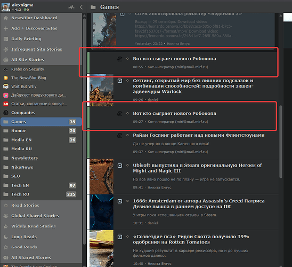This screenshot has width=292, height=267.
Task: Open the Saved Good Reads star icon
Action: (x=6, y=247)
